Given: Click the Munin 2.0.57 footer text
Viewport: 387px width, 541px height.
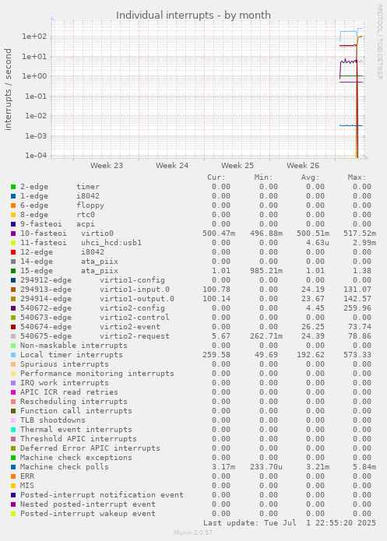Looking at the screenshot, I should 193,532.
